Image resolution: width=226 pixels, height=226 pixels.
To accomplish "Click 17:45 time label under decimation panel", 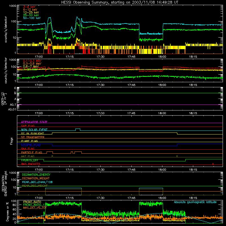I will [131, 198].
